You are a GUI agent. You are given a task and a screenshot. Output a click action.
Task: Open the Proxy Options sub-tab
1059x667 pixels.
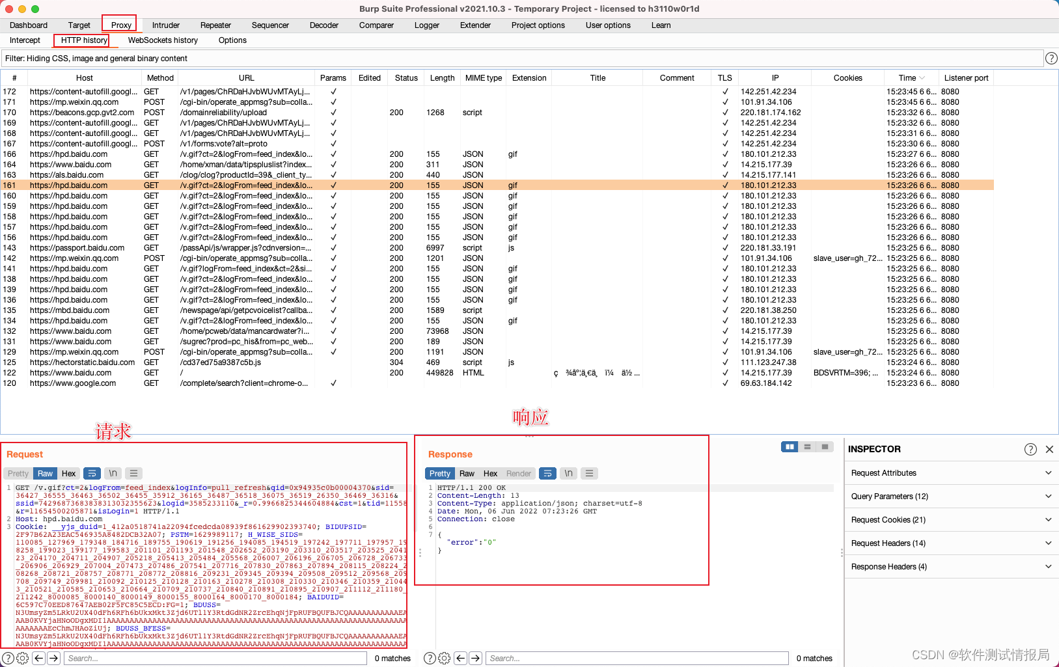(x=232, y=40)
